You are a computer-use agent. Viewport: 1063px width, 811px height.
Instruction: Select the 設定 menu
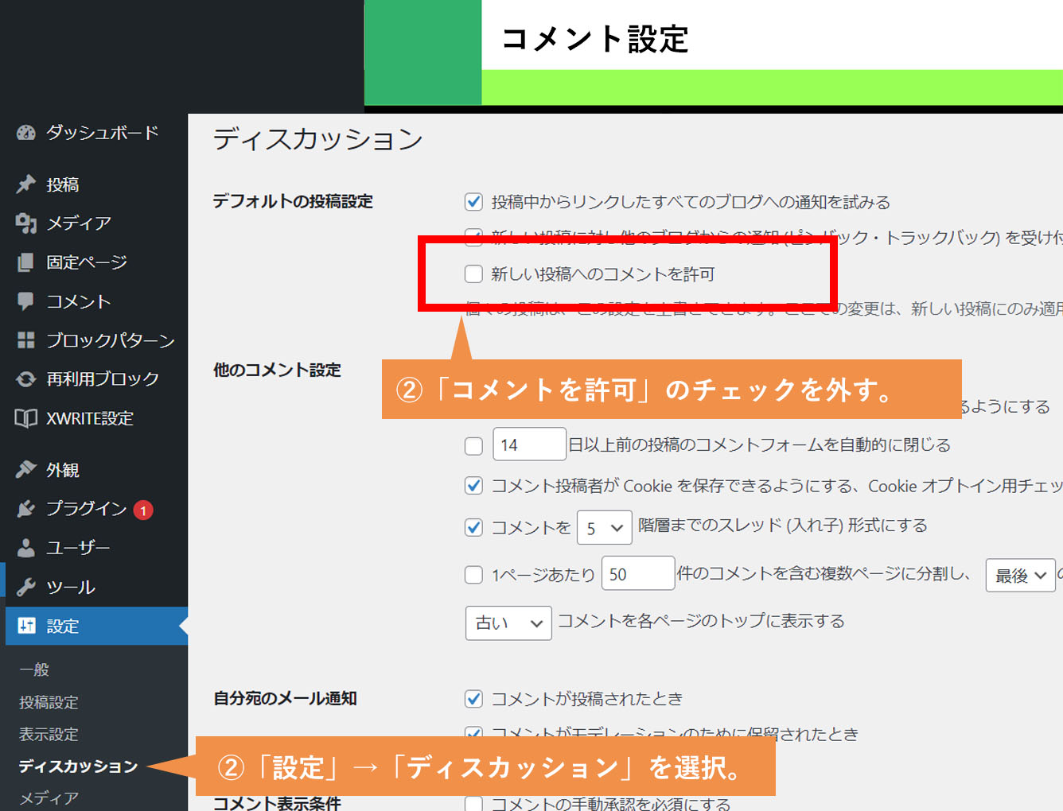click(62, 626)
